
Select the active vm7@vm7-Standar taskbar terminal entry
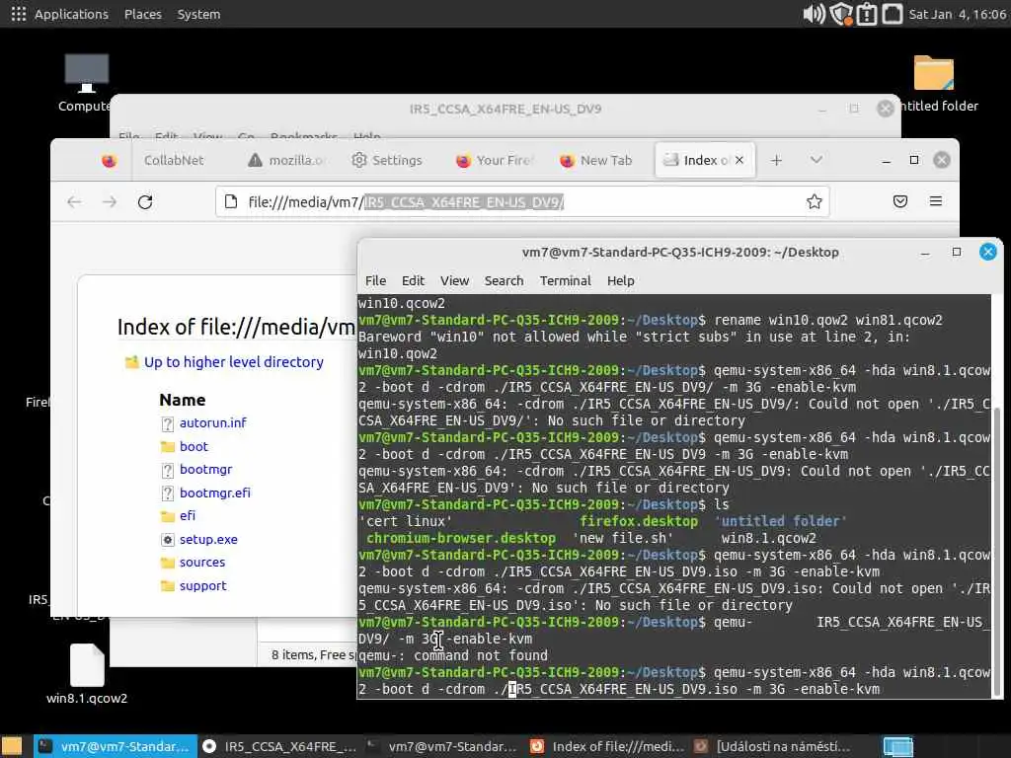[116, 746]
